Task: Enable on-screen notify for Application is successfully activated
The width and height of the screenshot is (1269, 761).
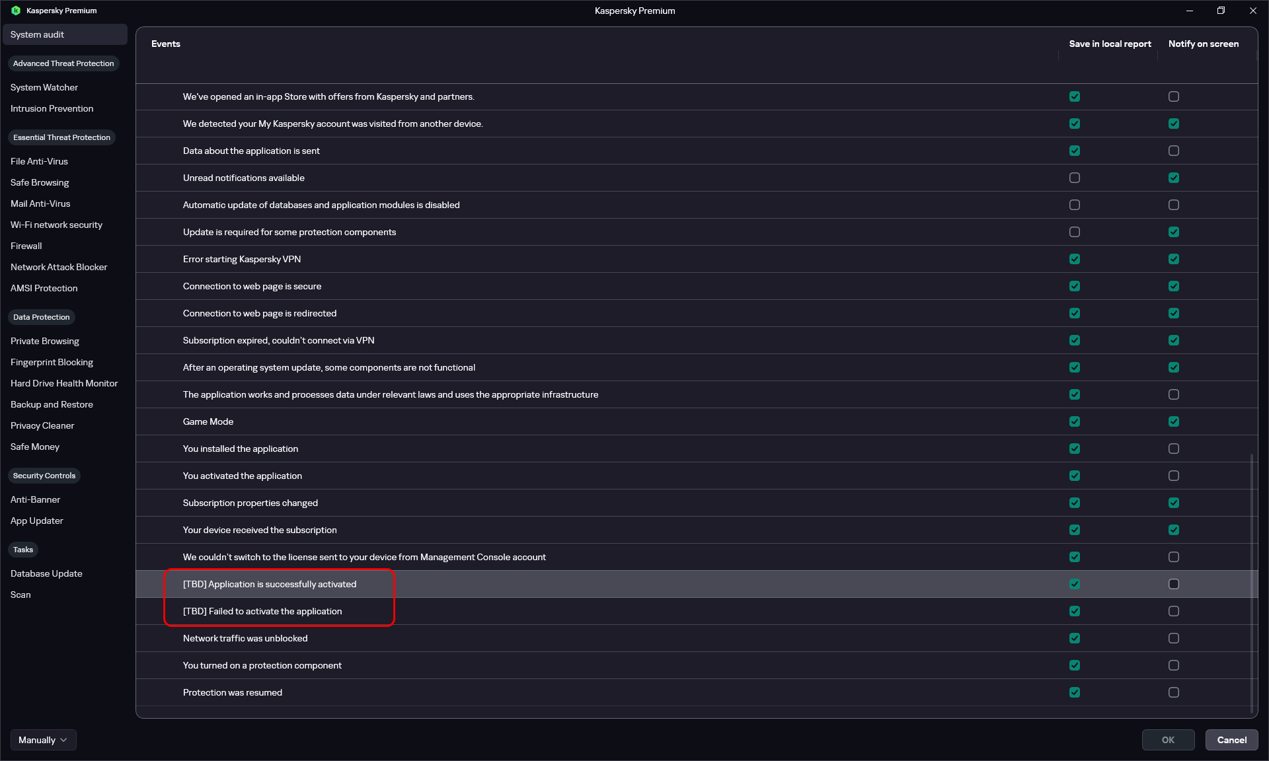Action: [1174, 584]
